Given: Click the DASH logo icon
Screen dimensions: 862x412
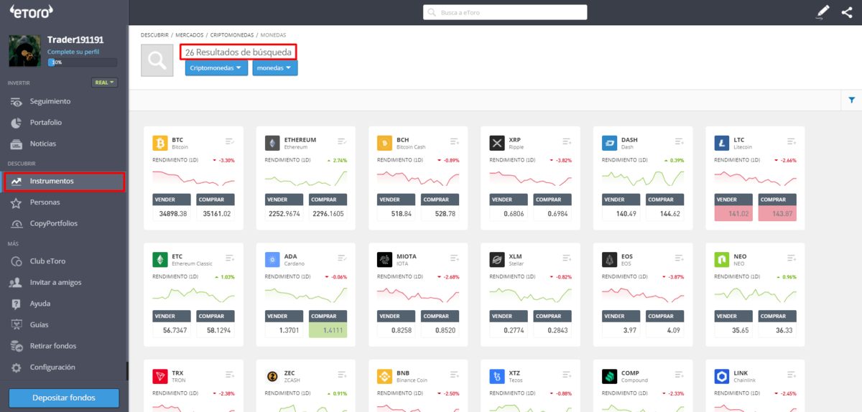Looking at the screenshot, I should point(609,143).
